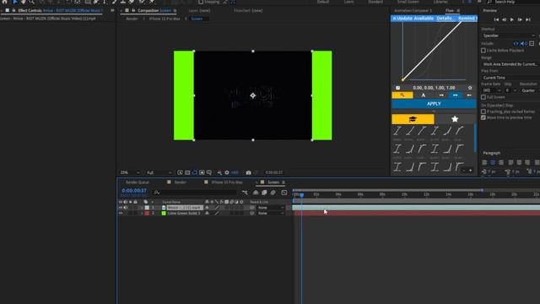The height and width of the screenshot is (304, 540).
Task: Open the graduation cap presets library tab
Action: point(413,119)
